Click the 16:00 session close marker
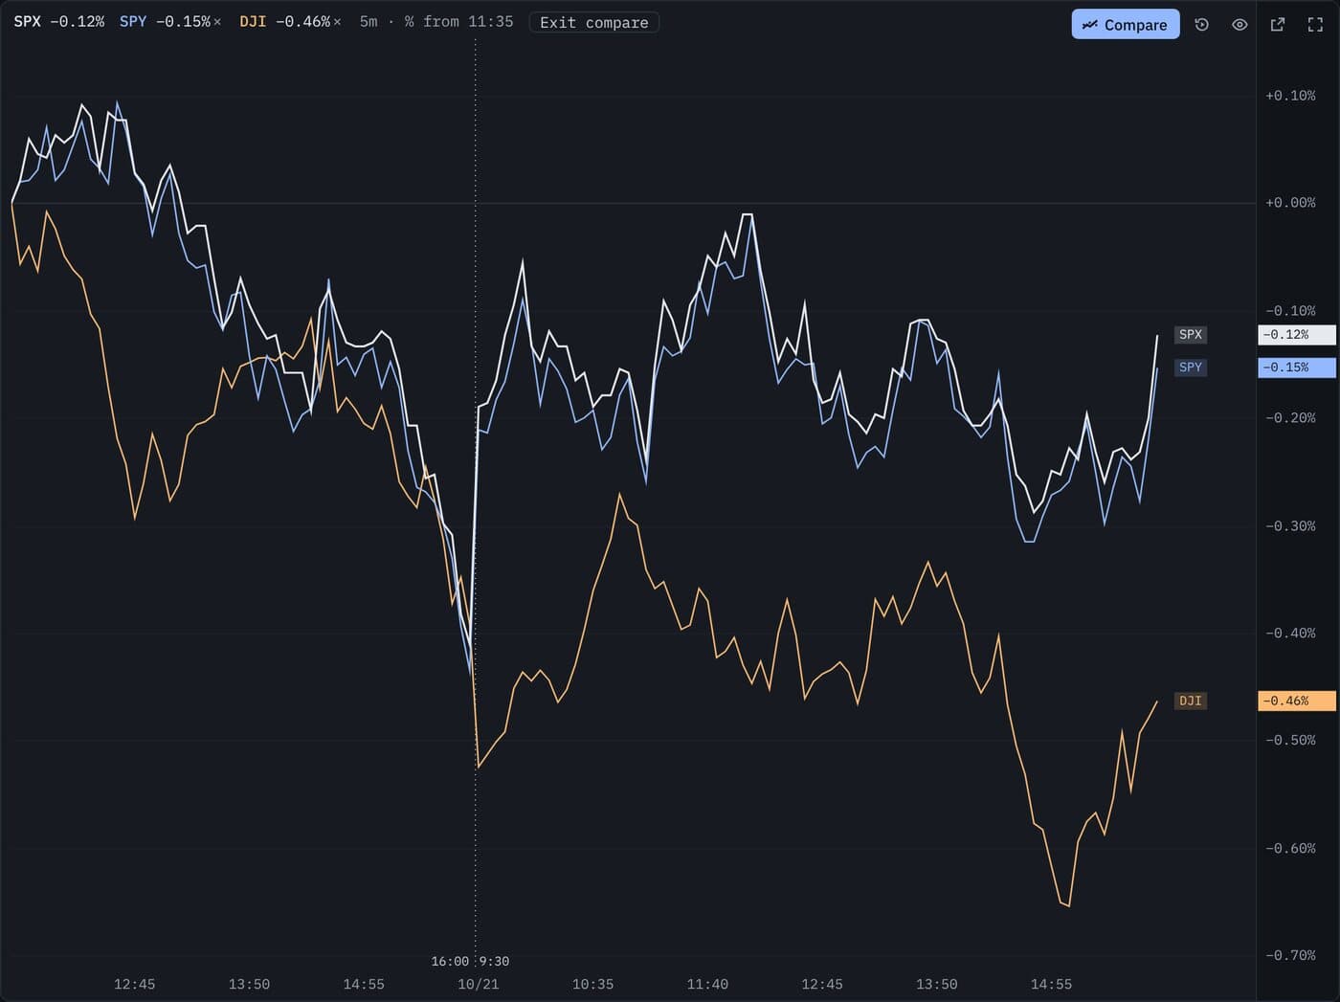Image resolution: width=1340 pixels, height=1002 pixels. [x=450, y=961]
